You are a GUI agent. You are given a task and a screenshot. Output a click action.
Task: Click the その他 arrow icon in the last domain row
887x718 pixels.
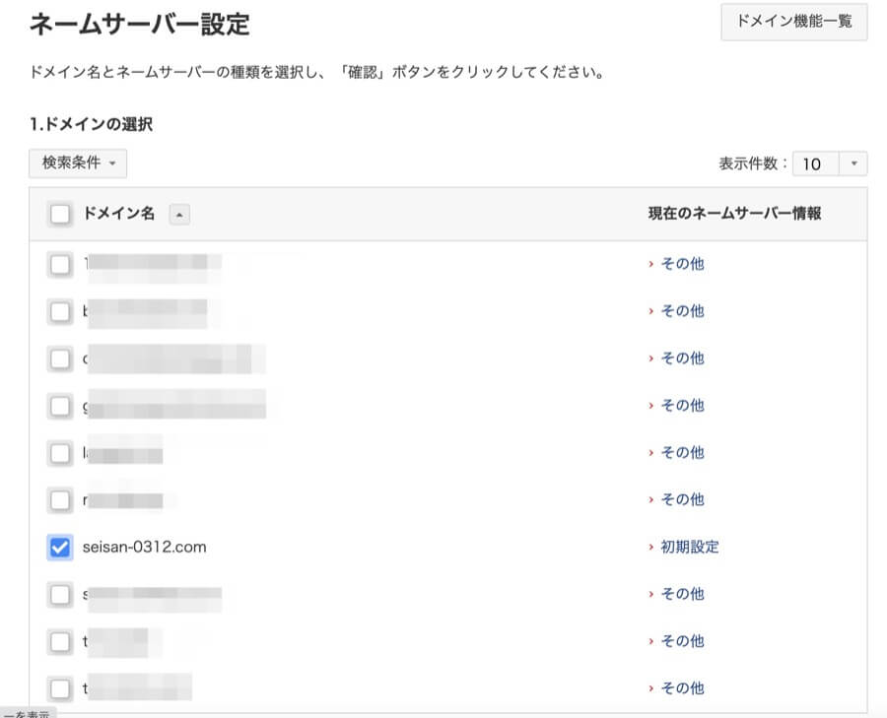point(651,688)
